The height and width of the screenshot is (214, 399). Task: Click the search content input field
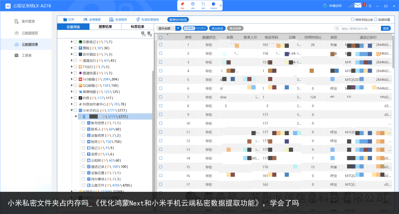pos(356,28)
